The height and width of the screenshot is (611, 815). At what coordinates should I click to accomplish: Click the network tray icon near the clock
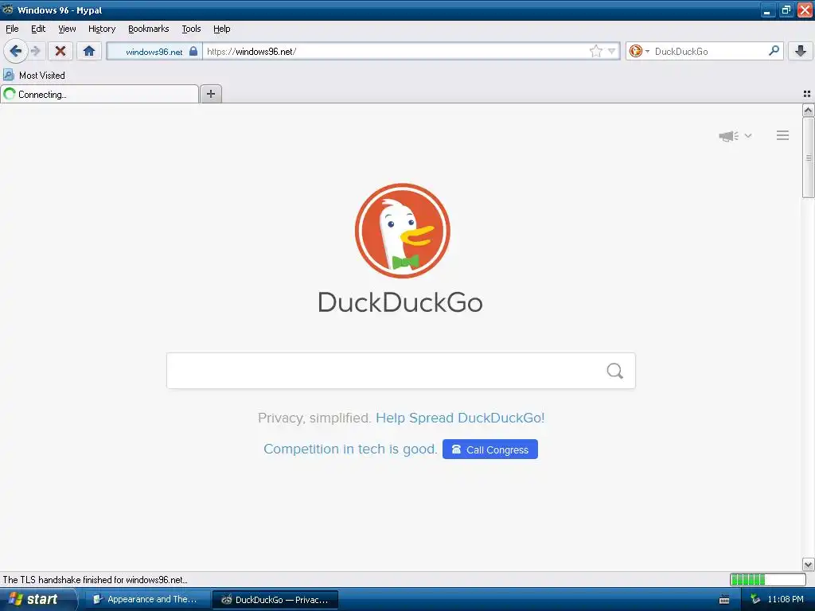point(755,599)
